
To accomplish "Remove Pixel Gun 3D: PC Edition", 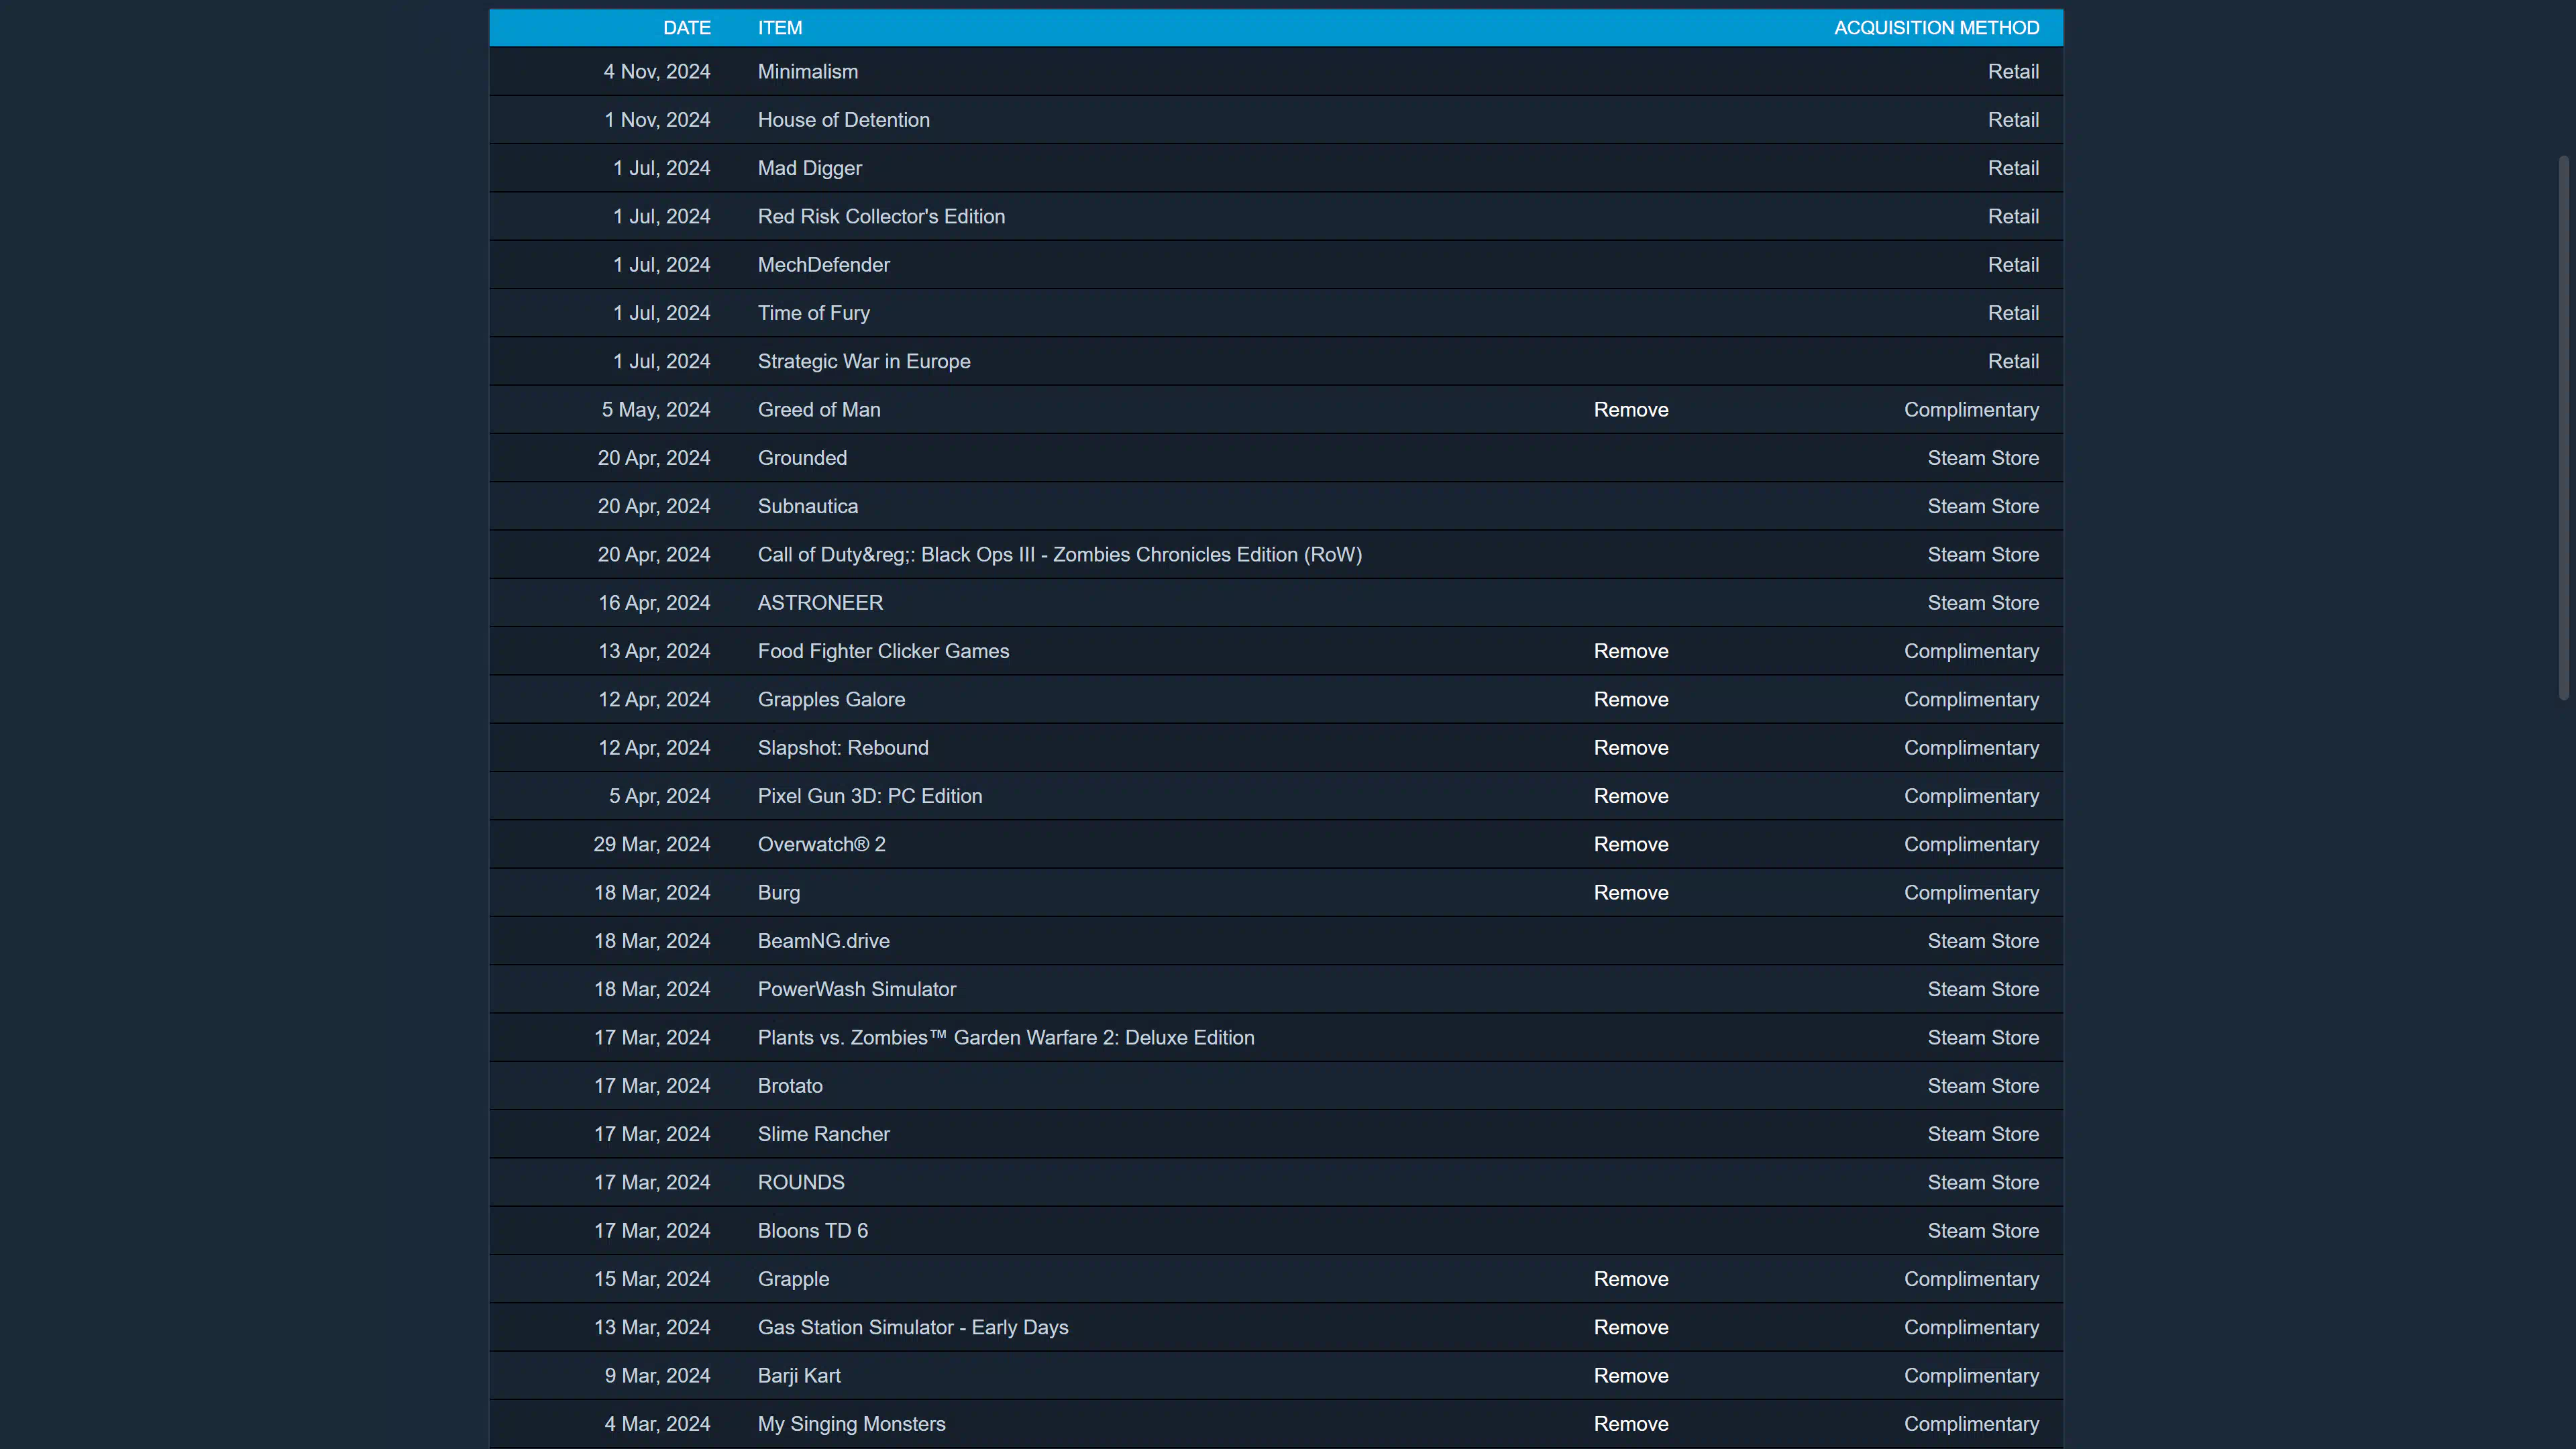I will pyautogui.click(x=1631, y=796).
